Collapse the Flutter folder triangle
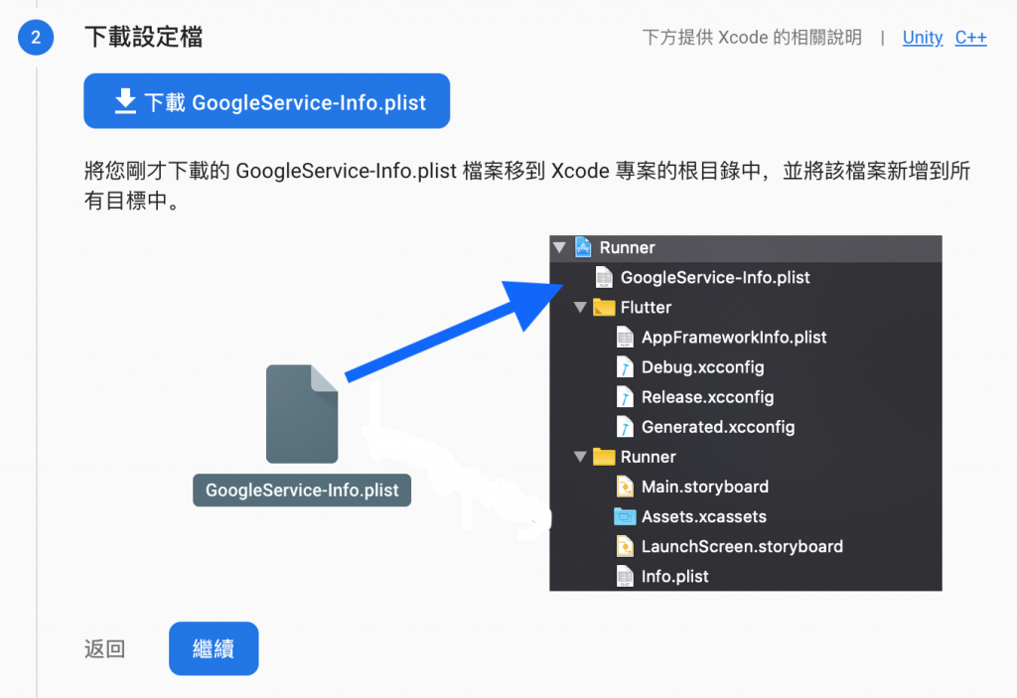Image resolution: width=1017 pixels, height=698 pixels. 580,307
